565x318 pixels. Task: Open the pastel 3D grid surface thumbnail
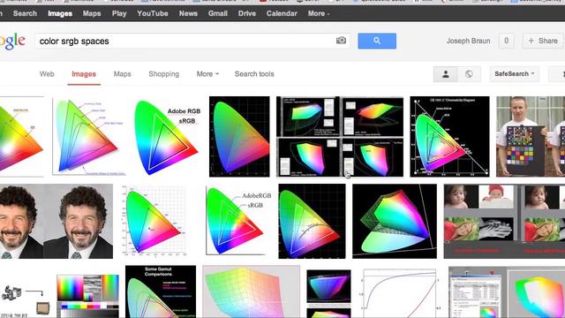click(x=251, y=291)
